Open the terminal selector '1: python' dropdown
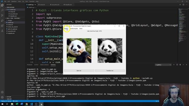The image size is (189, 106). tap(163, 65)
